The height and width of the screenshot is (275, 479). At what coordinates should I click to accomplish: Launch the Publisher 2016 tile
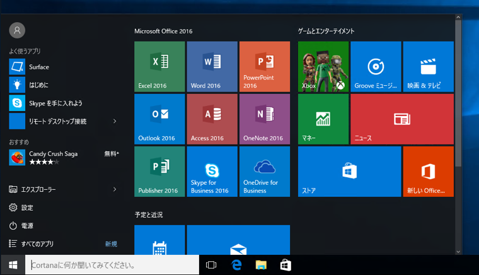pos(159,172)
